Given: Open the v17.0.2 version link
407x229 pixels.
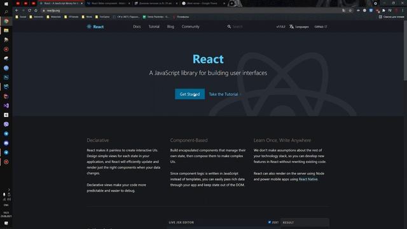Looking at the screenshot, I should tap(280, 27).
